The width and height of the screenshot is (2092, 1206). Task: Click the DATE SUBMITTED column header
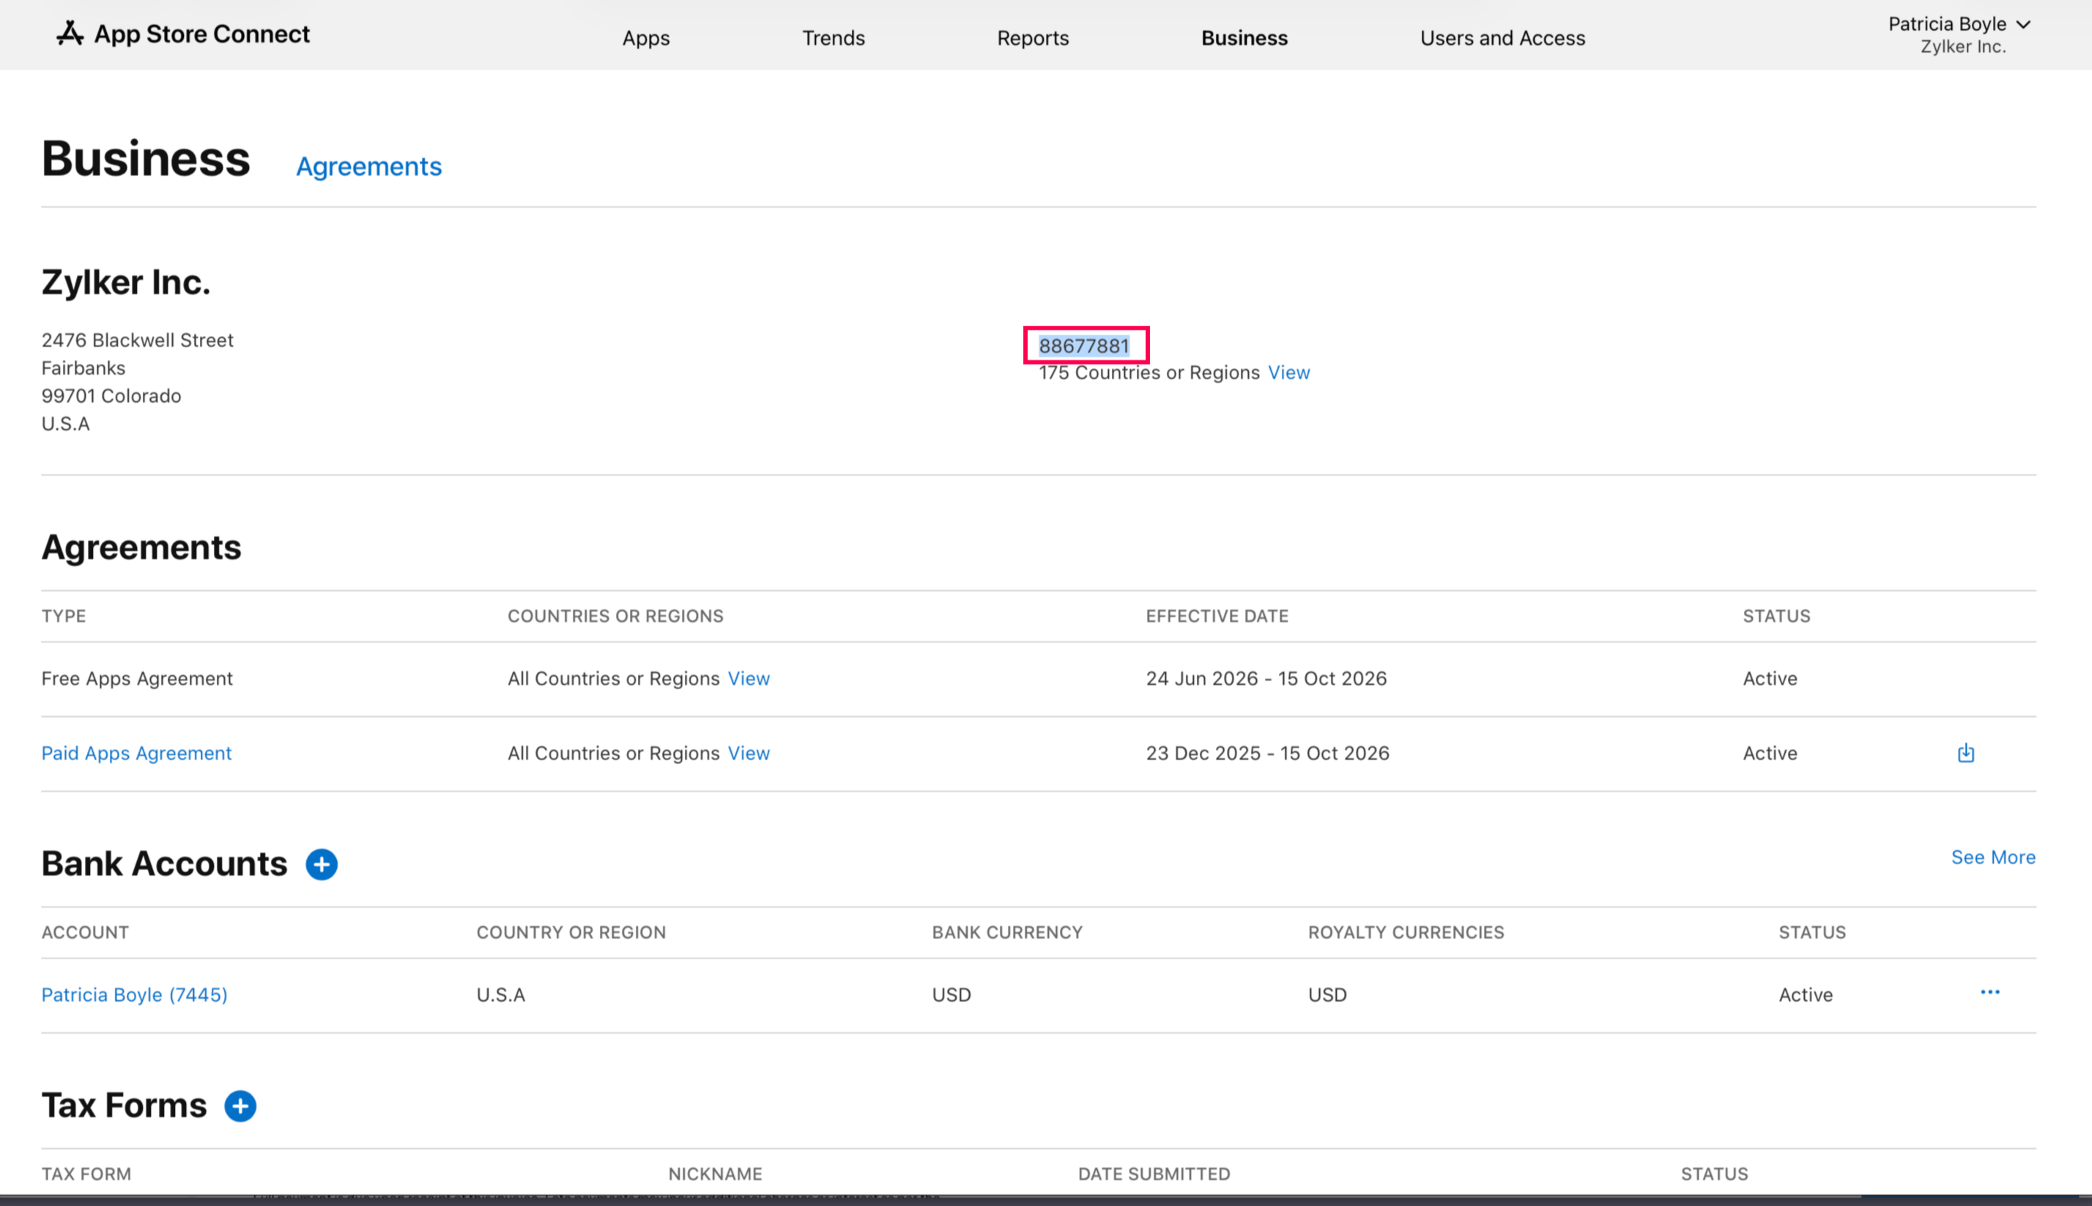(1154, 1175)
